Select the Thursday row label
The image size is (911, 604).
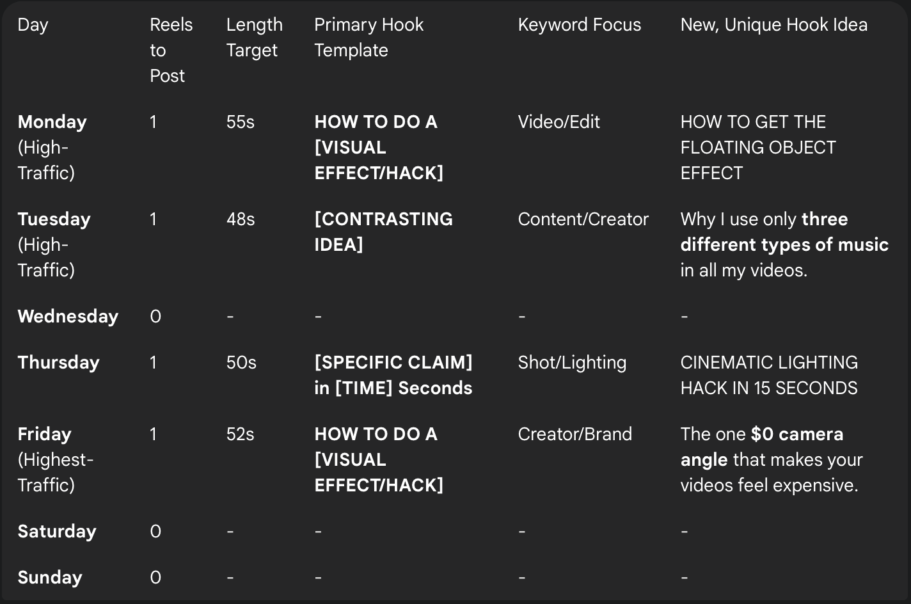click(x=58, y=362)
